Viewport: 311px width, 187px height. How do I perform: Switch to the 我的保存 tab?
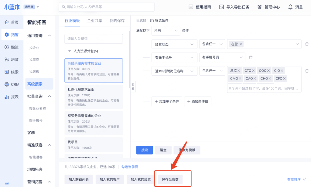tap(117, 21)
